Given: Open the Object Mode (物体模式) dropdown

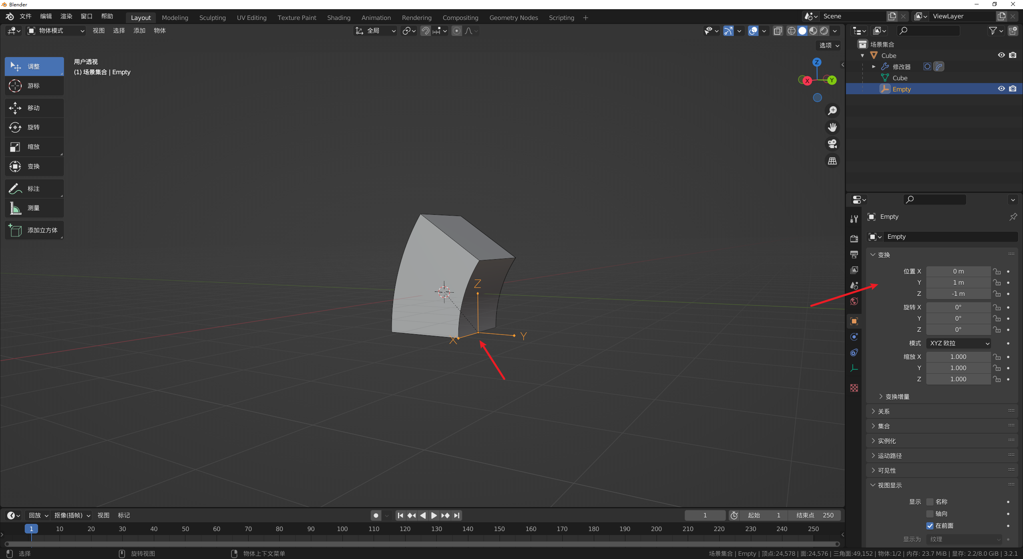Looking at the screenshot, I should tap(56, 31).
